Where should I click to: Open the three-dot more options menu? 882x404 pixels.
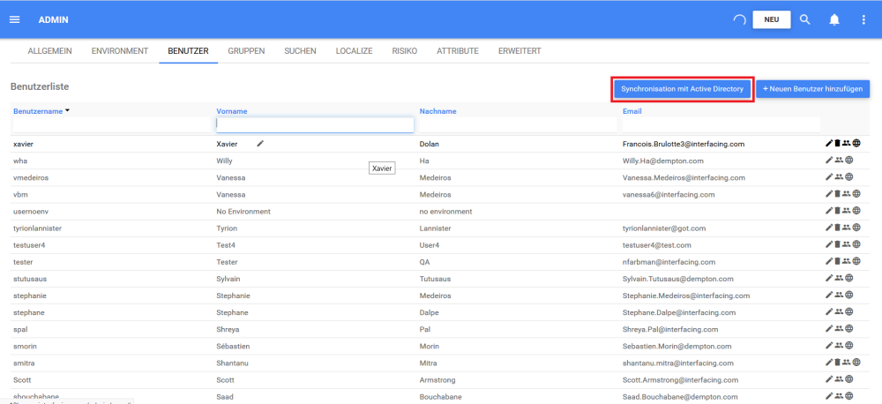(x=863, y=19)
